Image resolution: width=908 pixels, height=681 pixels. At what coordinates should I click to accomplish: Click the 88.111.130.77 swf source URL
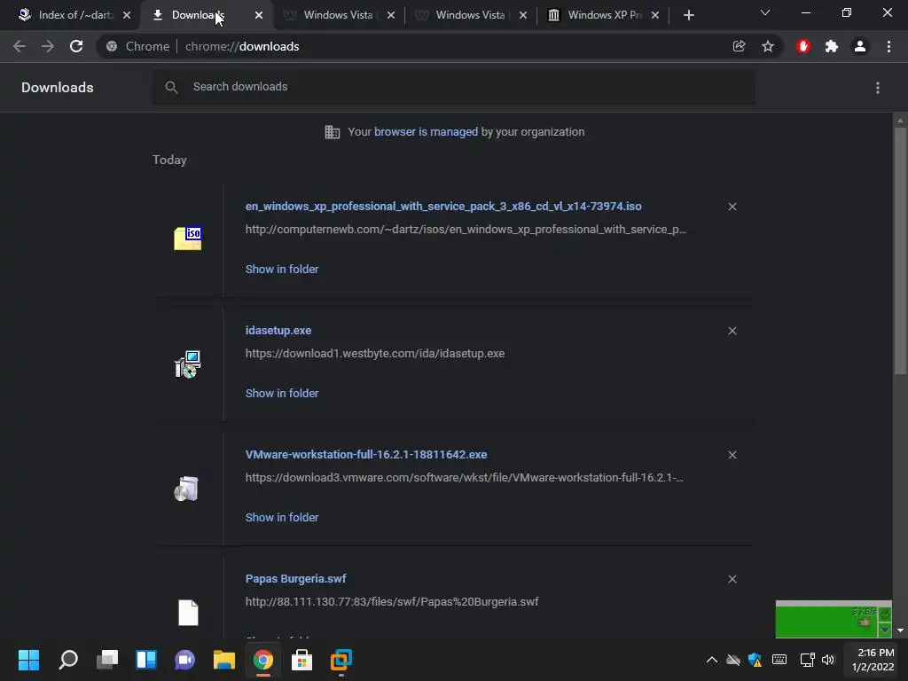click(391, 602)
